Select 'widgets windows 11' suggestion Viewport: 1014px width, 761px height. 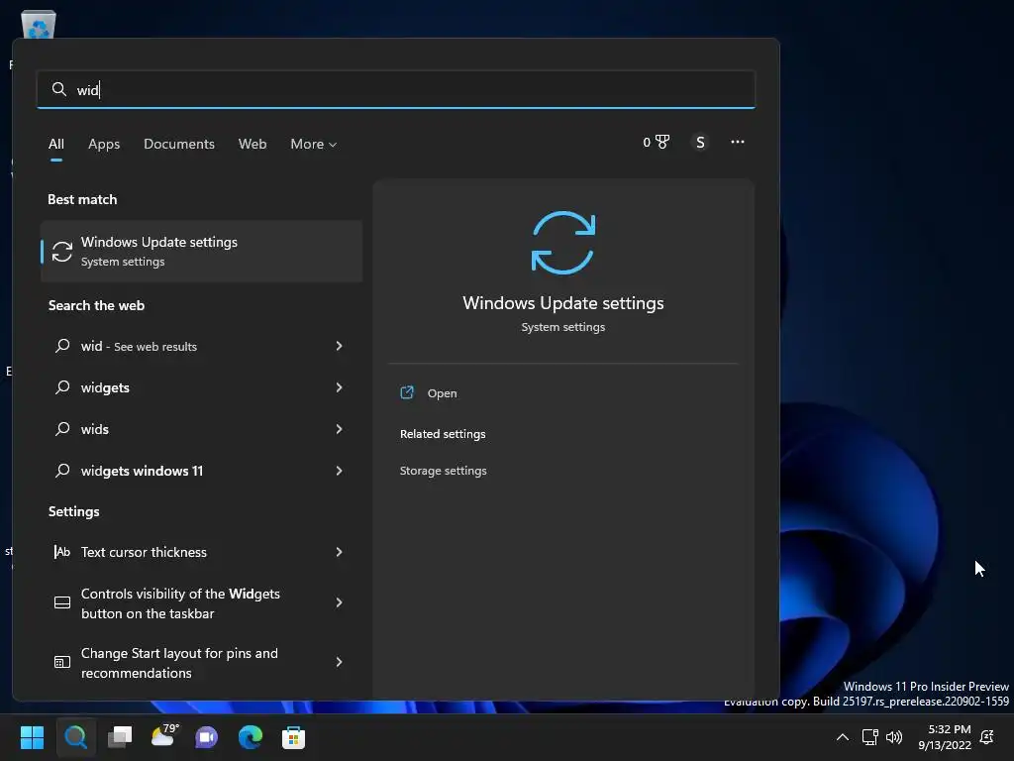[x=201, y=471]
